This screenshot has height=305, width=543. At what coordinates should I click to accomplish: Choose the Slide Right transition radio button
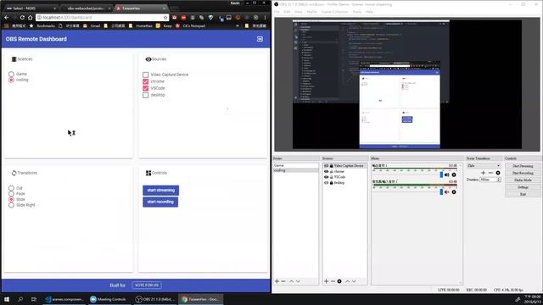(11, 205)
